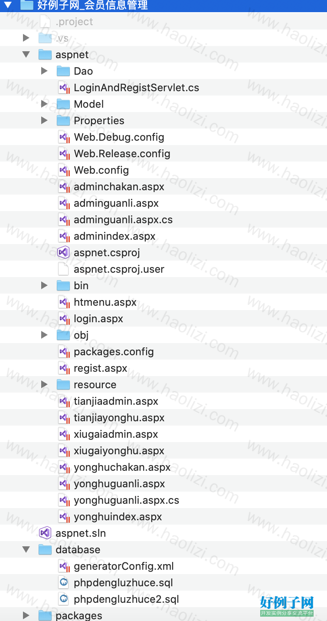This screenshot has width=327, height=621.
Task: Click the Dao folder icon
Action: click(x=63, y=71)
